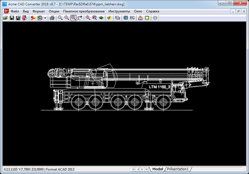Open the Формат menu

pos(39,11)
